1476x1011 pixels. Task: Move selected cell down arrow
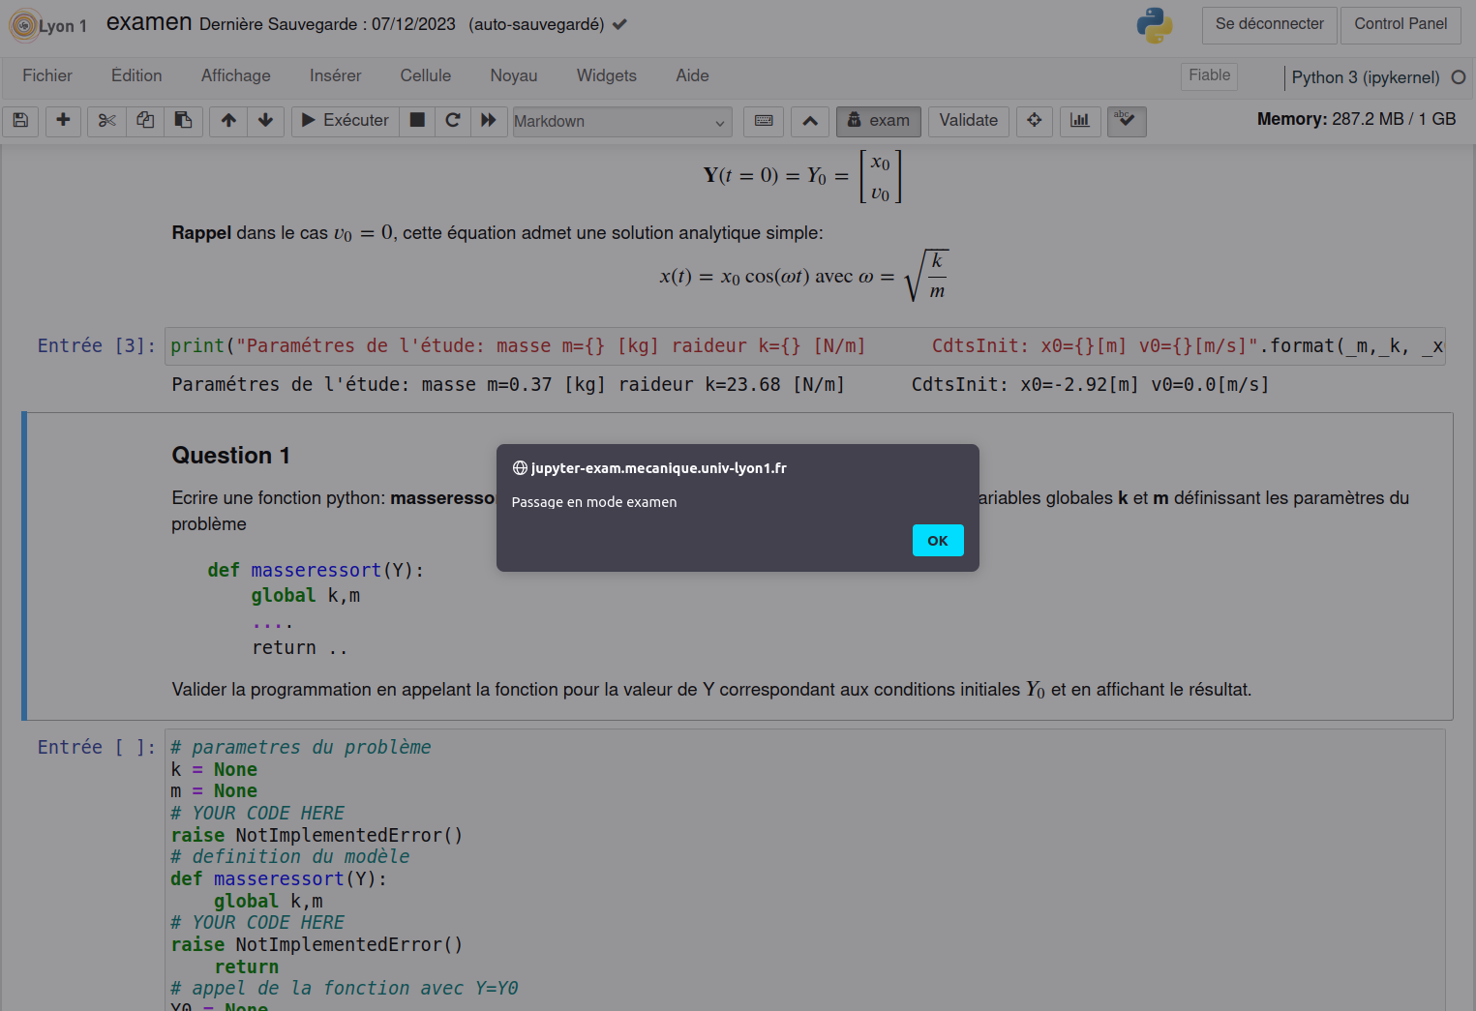(x=265, y=121)
